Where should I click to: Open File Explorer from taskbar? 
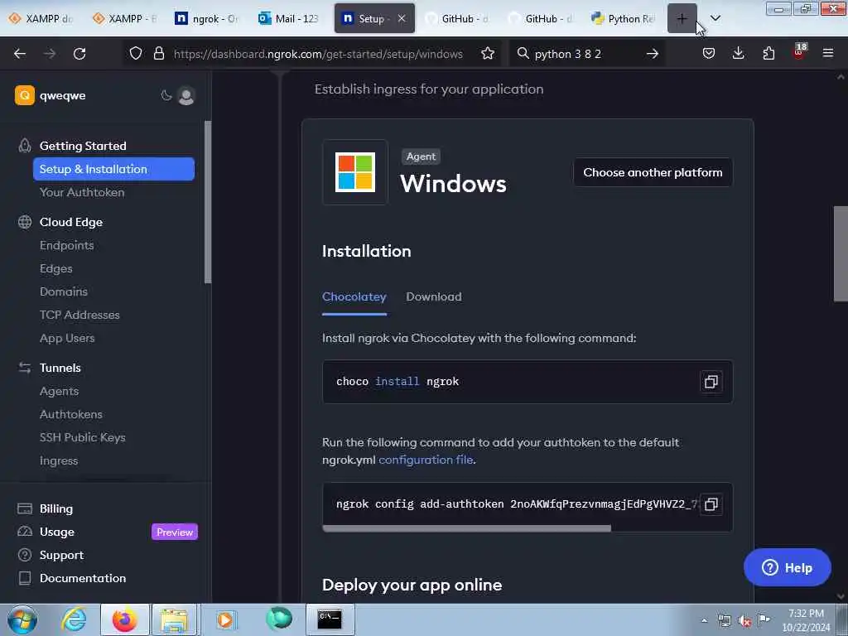coord(174,619)
